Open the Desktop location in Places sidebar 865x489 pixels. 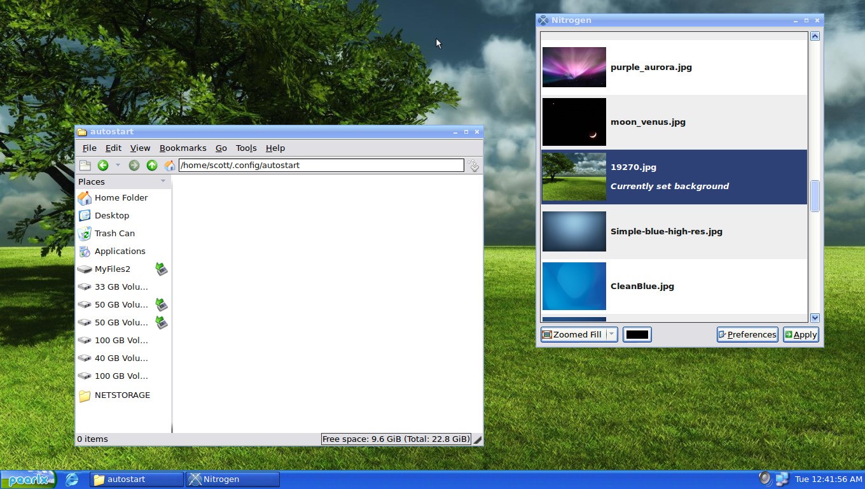112,215
